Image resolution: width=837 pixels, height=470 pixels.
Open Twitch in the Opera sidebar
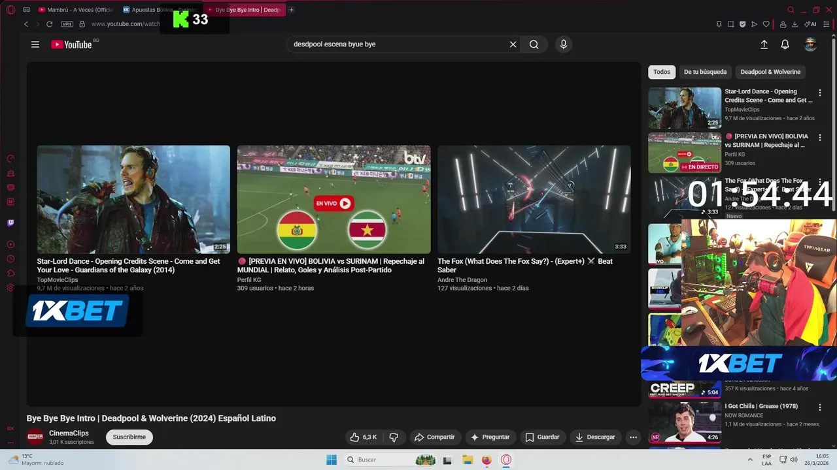click(10, 223)
